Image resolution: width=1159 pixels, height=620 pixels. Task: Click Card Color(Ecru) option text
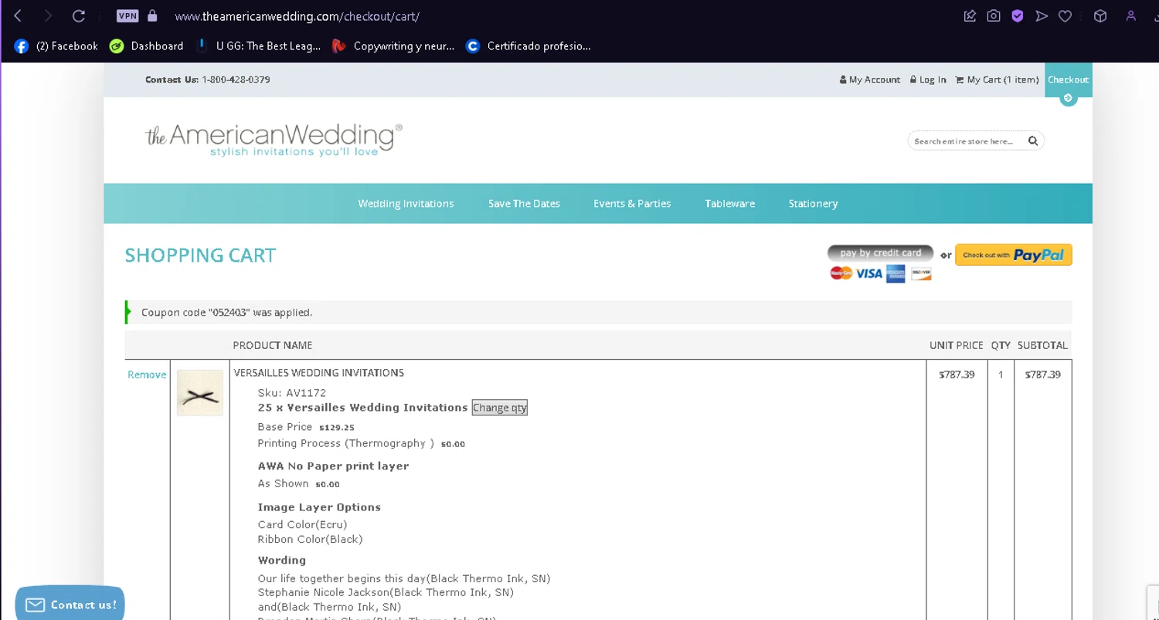(303, 524)
